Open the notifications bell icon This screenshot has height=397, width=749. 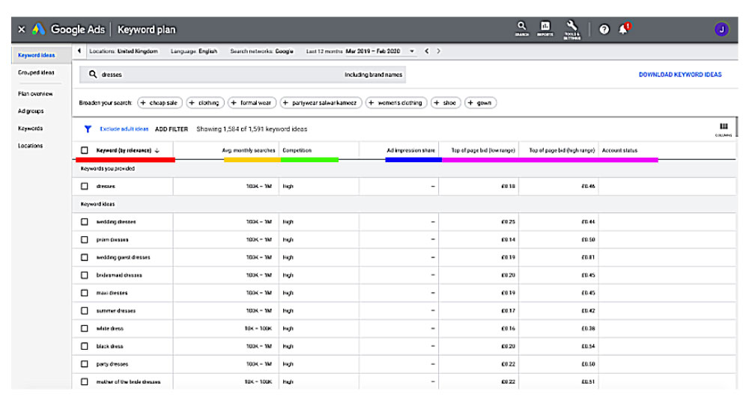tap(624, 28)
